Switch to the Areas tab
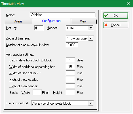 point(18,21)
